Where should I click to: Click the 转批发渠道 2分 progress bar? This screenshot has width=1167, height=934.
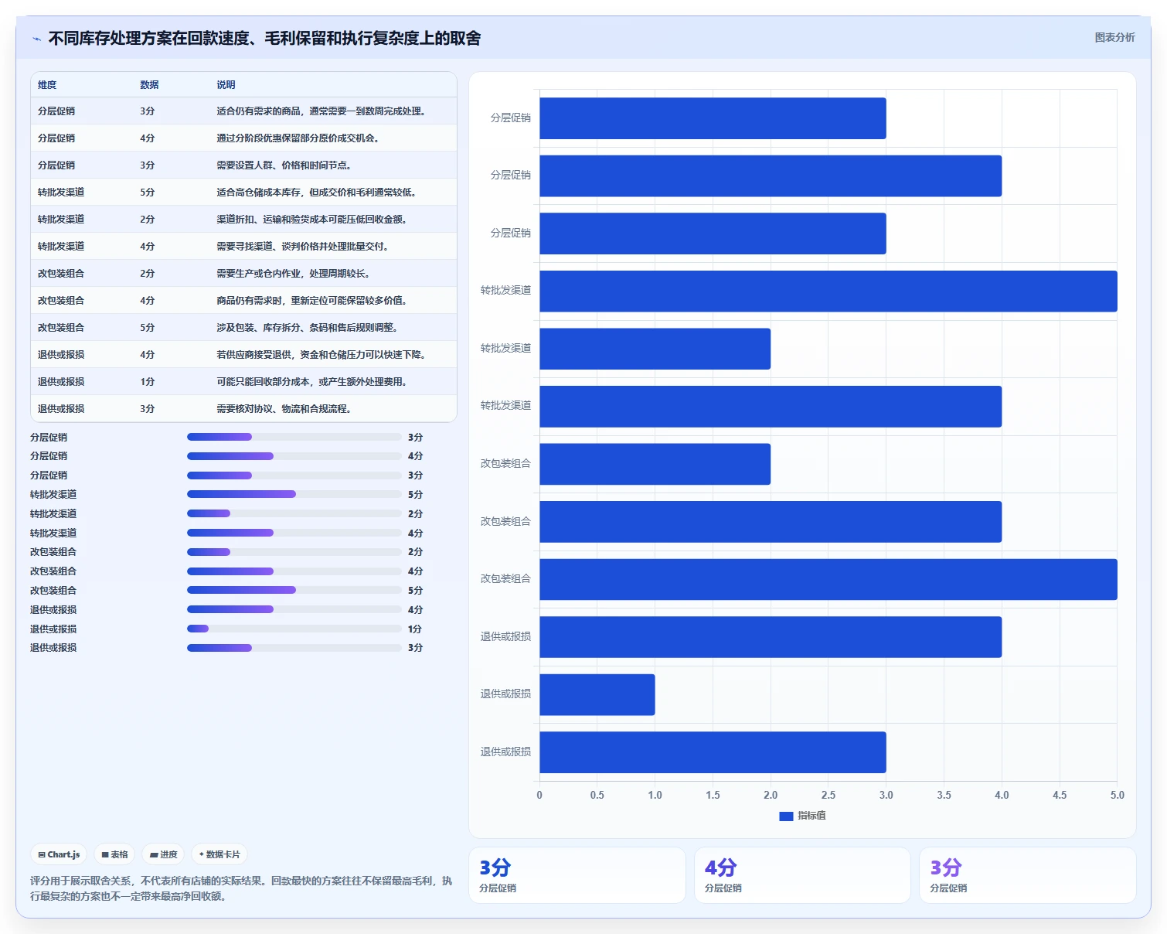294,513
